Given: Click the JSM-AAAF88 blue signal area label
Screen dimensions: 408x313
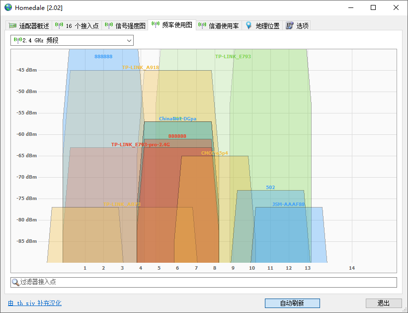Looking at the screenshot, I should [x=288, y=205].
